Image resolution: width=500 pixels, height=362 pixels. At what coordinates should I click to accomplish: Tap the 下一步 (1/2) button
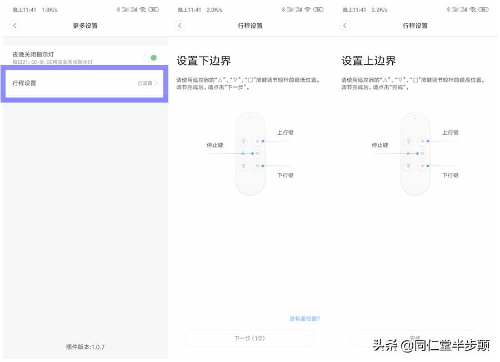point(250,338)
